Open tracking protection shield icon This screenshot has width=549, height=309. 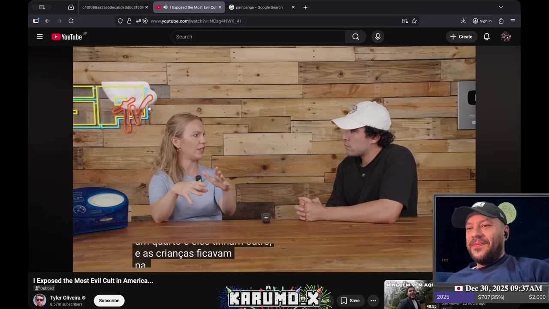click(x=120, y=21)
